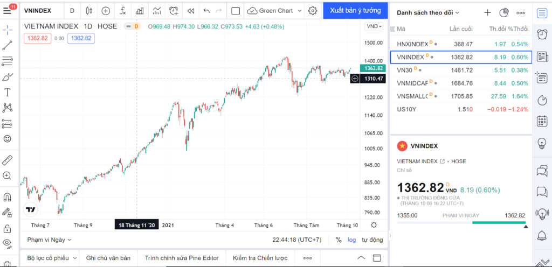The image size is (552, 267).
Task: Open the VND currency dropdown
Action: click(374, 26)
